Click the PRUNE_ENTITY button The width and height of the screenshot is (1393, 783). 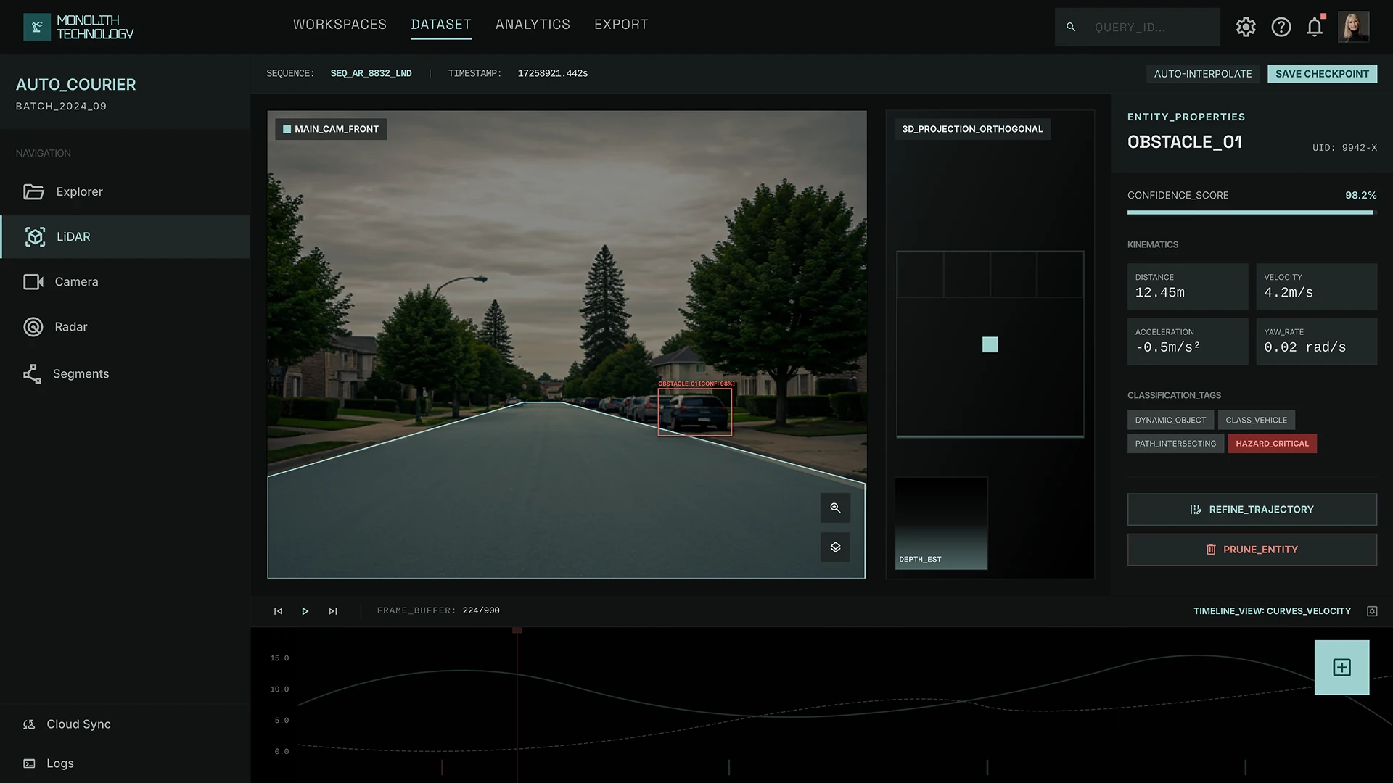point(1252,550)
